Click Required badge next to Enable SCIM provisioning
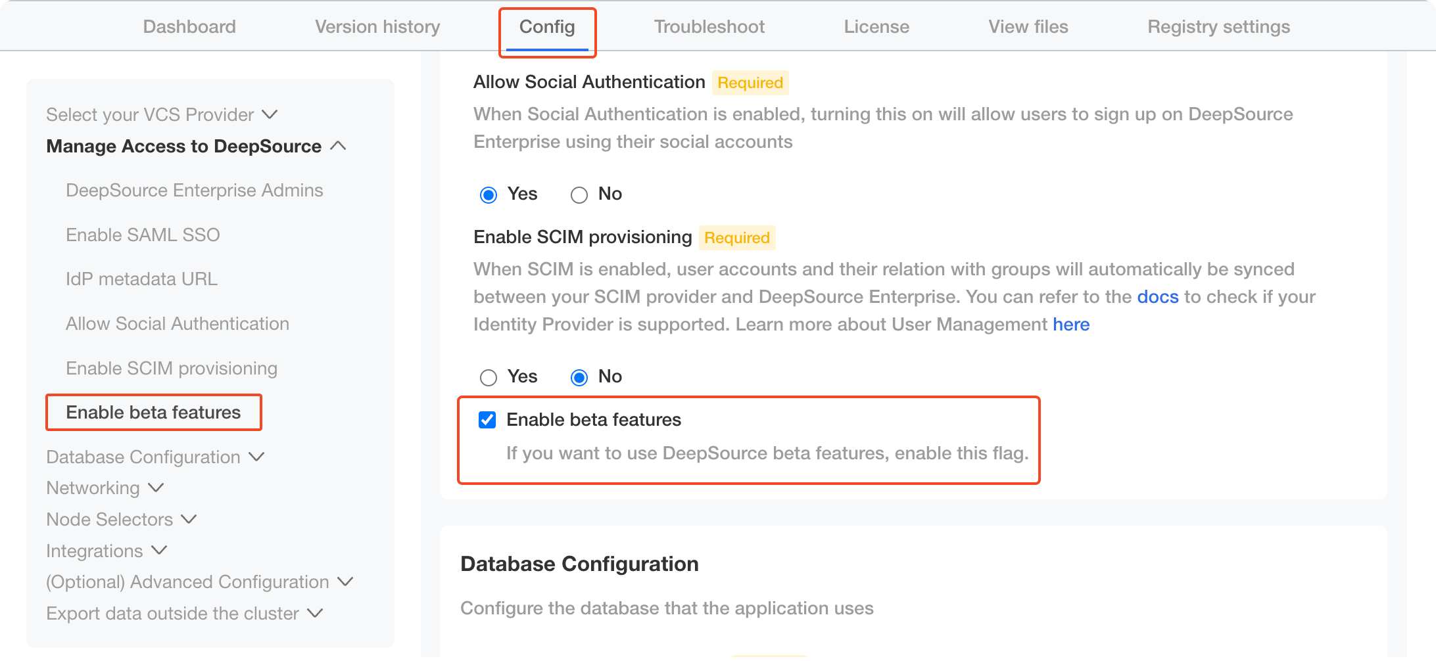This screenshot has height=661, width=1436. click(737, 238)
